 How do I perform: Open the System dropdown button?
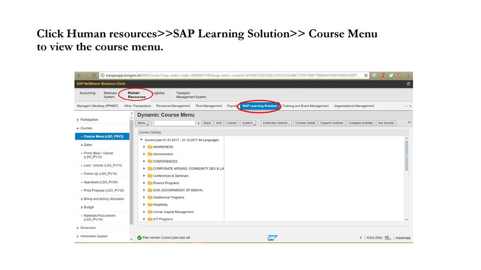(248, 123)
